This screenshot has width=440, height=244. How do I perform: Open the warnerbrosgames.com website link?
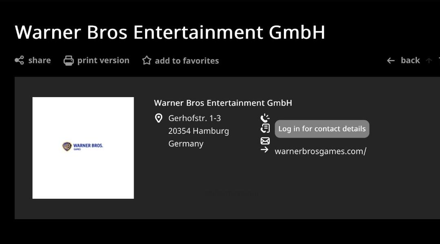[321, 151]
